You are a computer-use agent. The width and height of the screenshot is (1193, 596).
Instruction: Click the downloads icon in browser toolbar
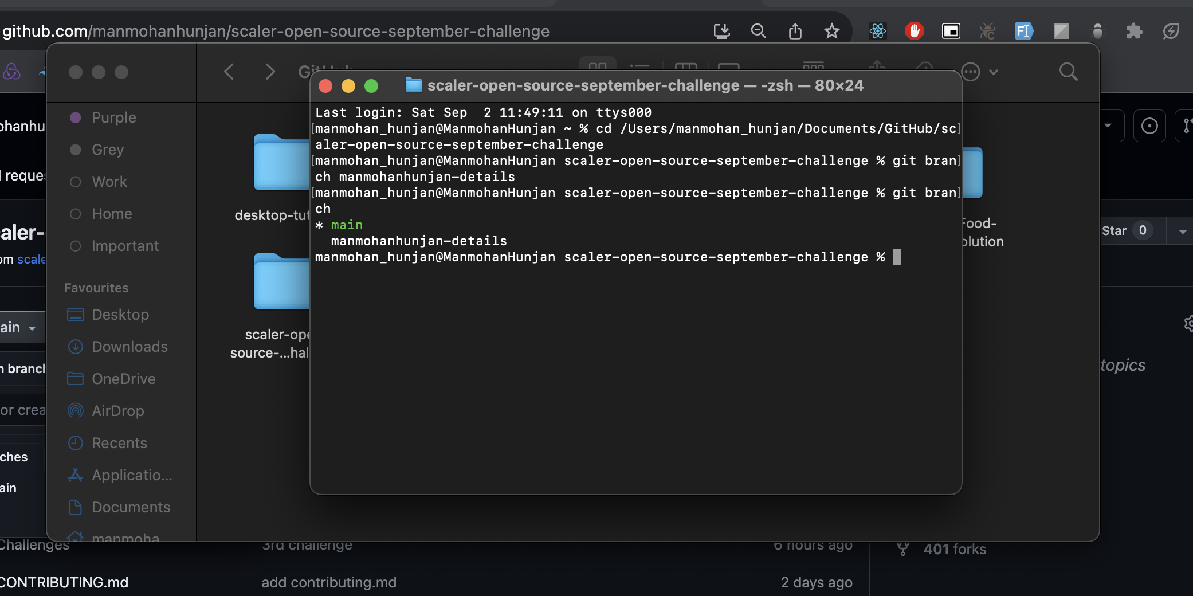tap(721, 31)
